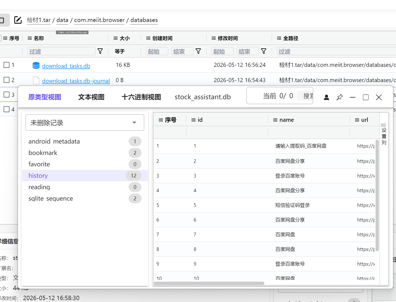396x302 pixels.
Task: Open the id column menu icon
Action: [194, 120]
